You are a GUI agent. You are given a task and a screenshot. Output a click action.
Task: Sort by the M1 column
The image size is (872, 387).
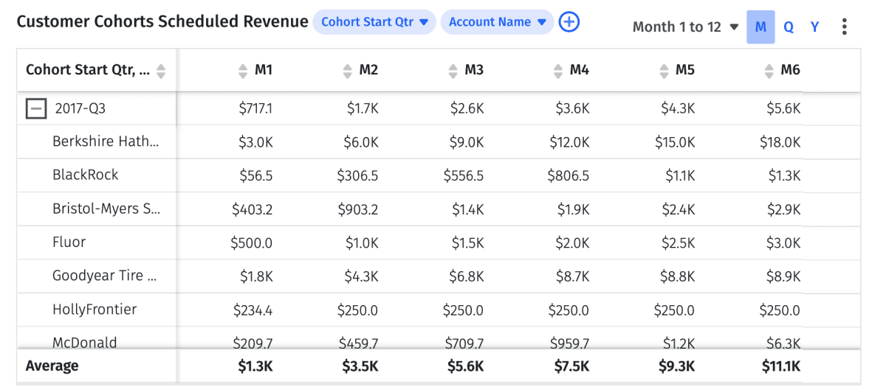(x=243, y=71)
